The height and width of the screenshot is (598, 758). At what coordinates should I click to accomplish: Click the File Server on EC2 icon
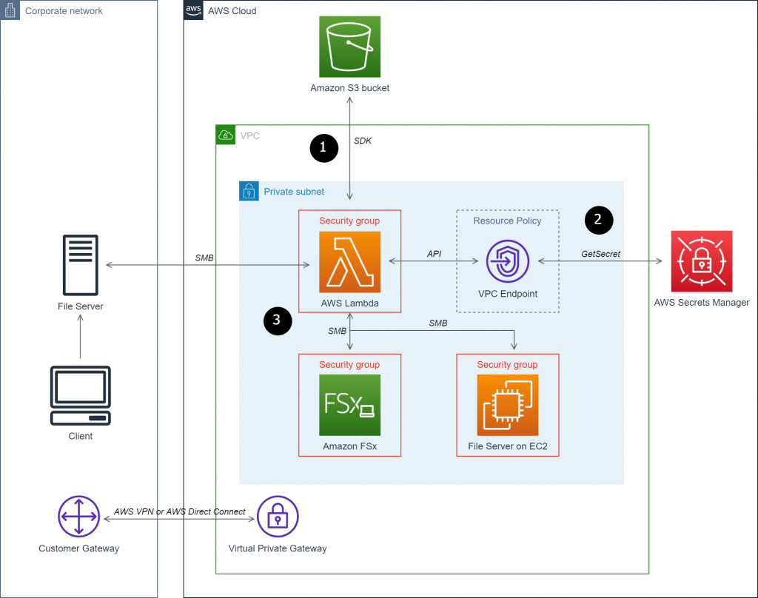[507, 406]
